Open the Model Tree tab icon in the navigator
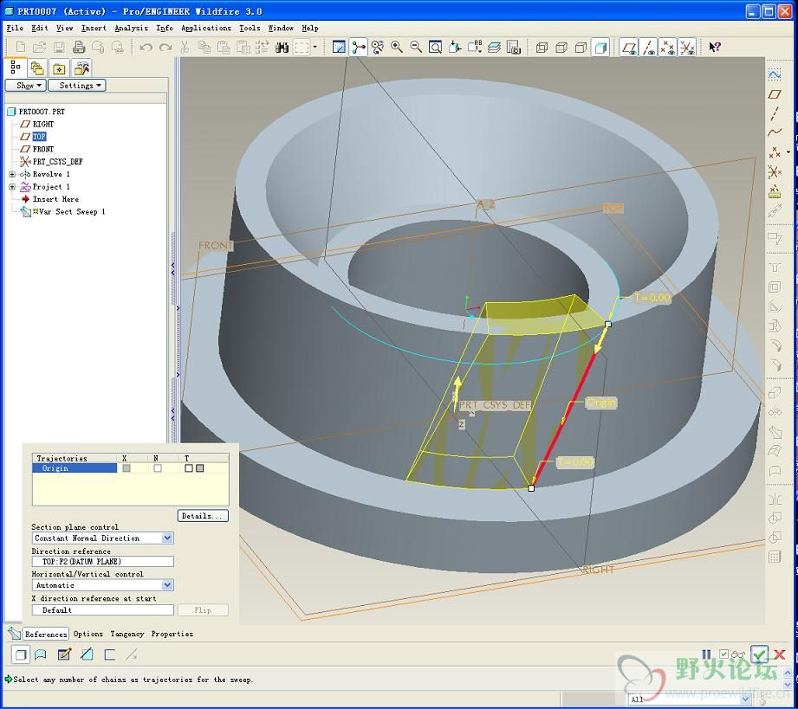 pos(16,68)
